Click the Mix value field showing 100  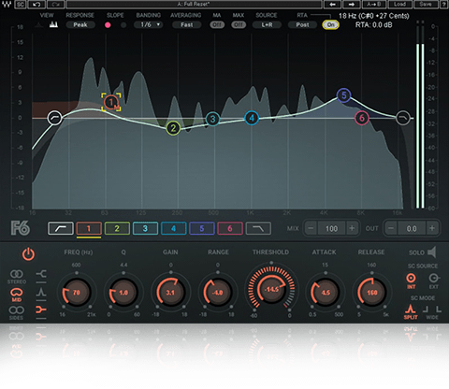(331, 228)
